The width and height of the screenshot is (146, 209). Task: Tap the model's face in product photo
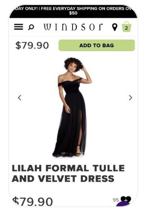[72, 68]
